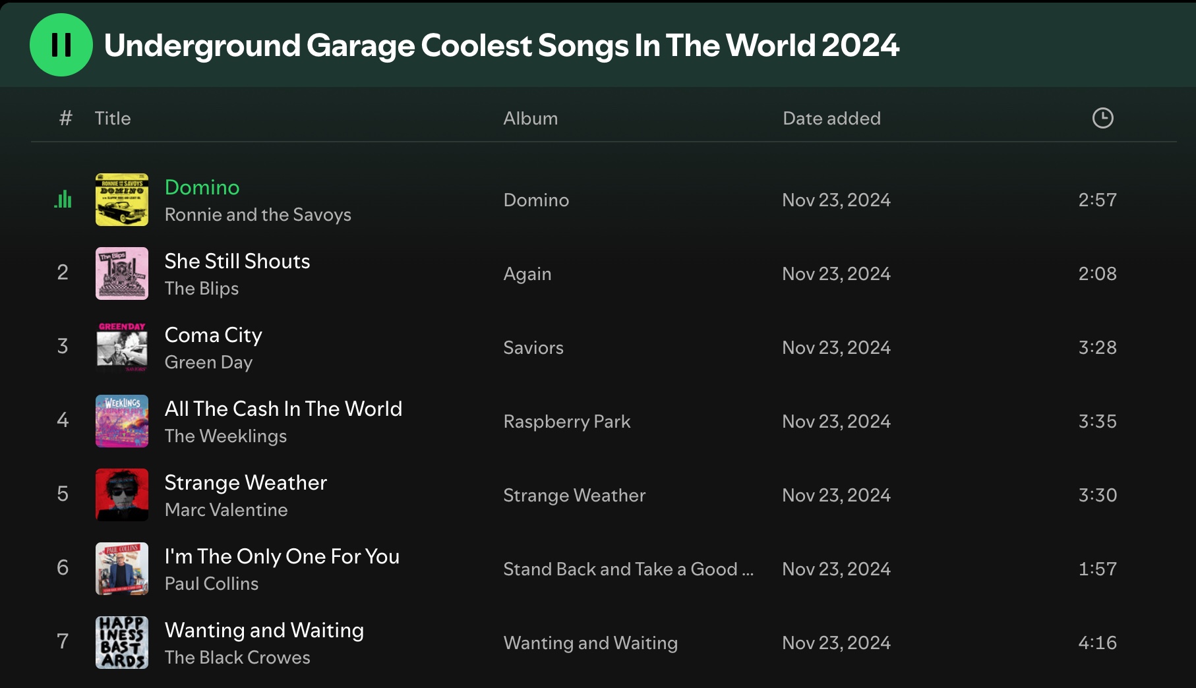Select the Strange Weather song title
Image resolution: width=1196 pixels, height=688 pixels.
pos(246,482)
